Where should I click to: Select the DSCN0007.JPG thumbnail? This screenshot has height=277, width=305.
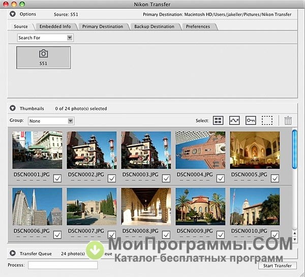(x=91, y=207)
